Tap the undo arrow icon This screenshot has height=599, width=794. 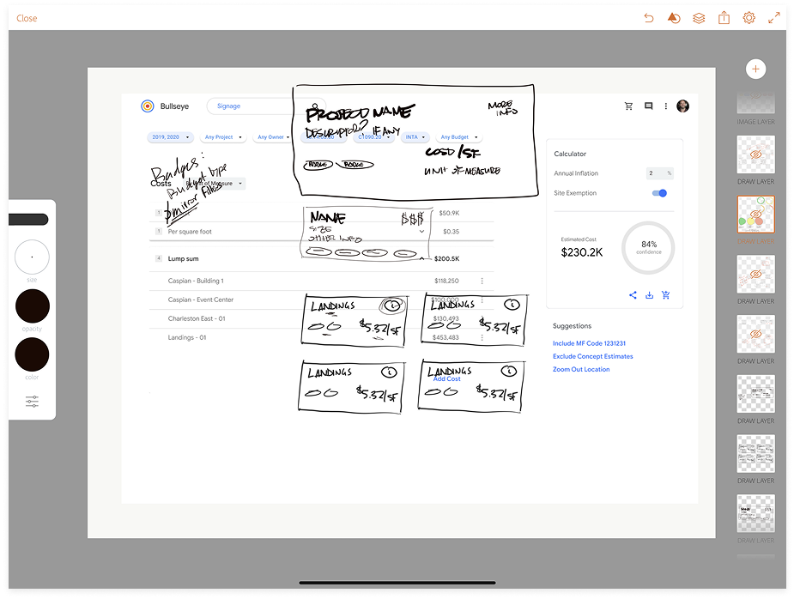click(649, 18)
